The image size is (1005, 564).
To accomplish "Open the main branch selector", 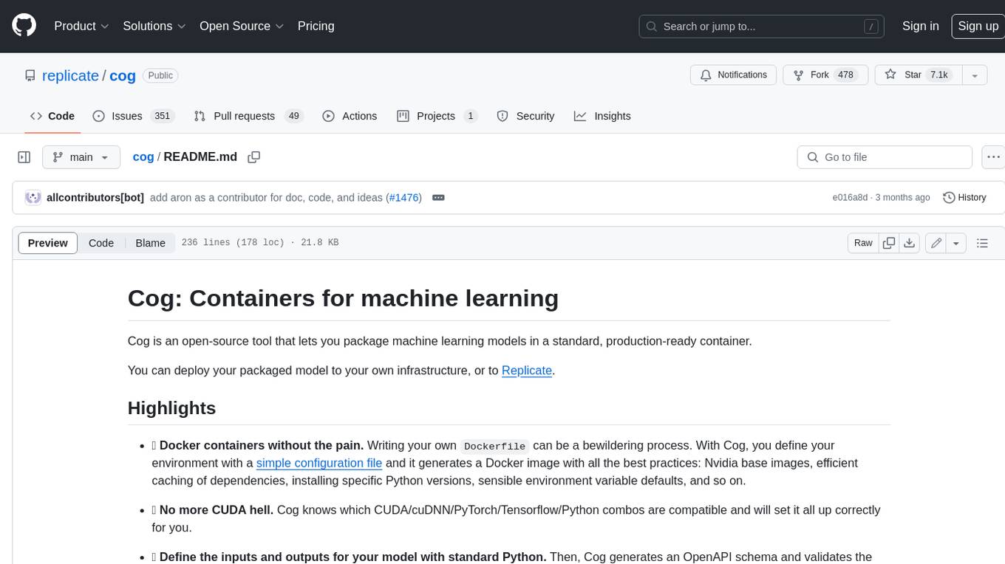I will [x=81, y=157].
